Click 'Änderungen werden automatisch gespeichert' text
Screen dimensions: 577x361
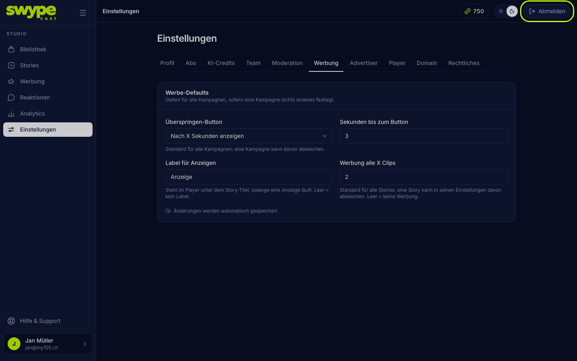click(225, 211)
